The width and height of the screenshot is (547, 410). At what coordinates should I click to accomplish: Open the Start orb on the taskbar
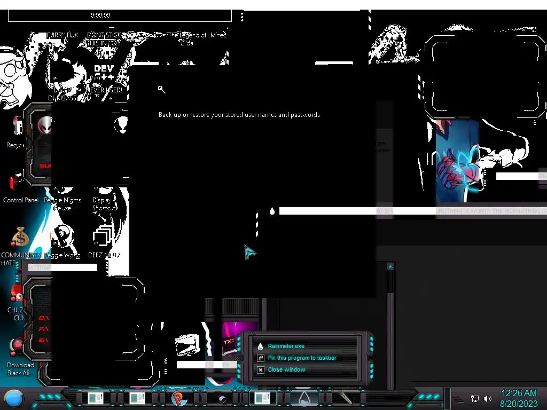14,398
